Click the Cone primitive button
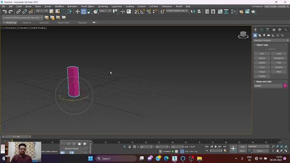This screenshot has height=163, width=290. pos(279,54)
